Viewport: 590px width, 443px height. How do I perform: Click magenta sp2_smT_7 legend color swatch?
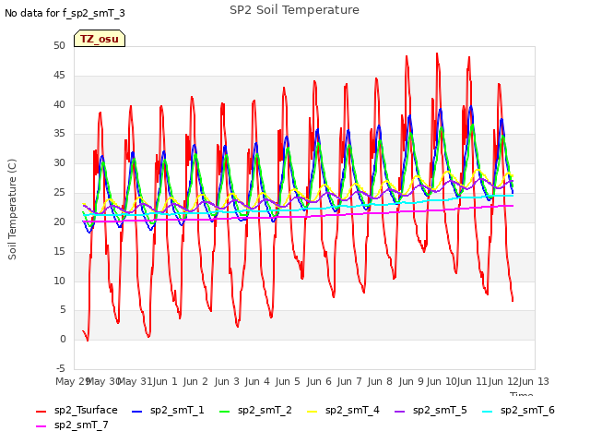(x=41, y=426)
